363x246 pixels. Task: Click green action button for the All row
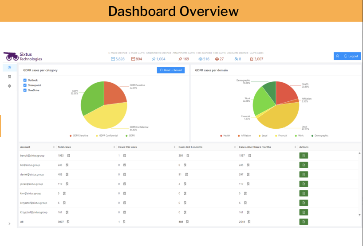point(304,222)
